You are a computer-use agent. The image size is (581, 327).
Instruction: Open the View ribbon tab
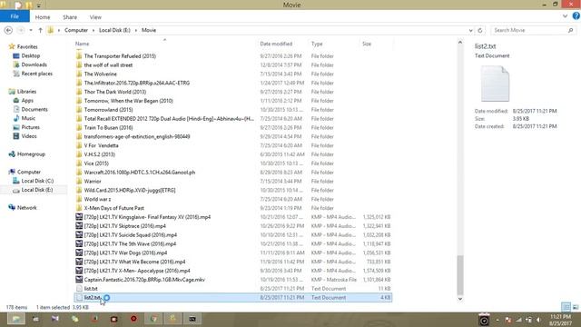pyautogui.click(x=95, y=17)
